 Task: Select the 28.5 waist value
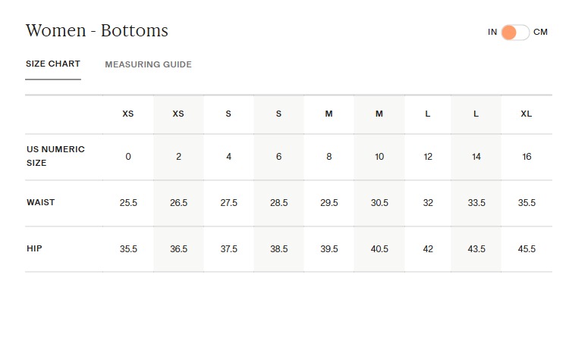click(279, 203)
